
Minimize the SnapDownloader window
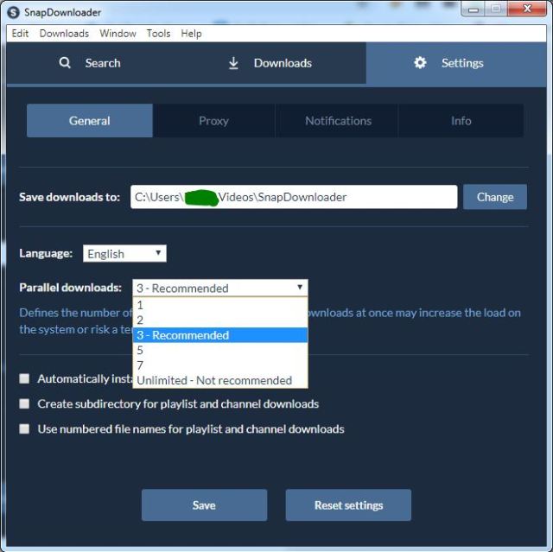[x=473, y=9]
